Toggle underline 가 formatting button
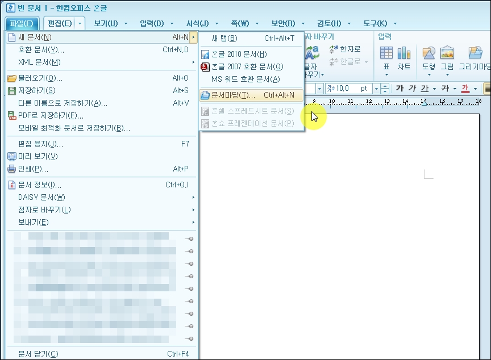This screenshot has height=360, width=491. pos(425,89)
